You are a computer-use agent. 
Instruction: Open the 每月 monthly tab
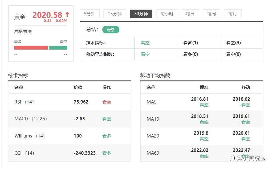click(x=233, y=14)
